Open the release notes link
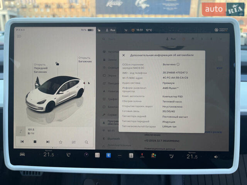Viewport: 247px width, 185px height. (x=213, y=132)
